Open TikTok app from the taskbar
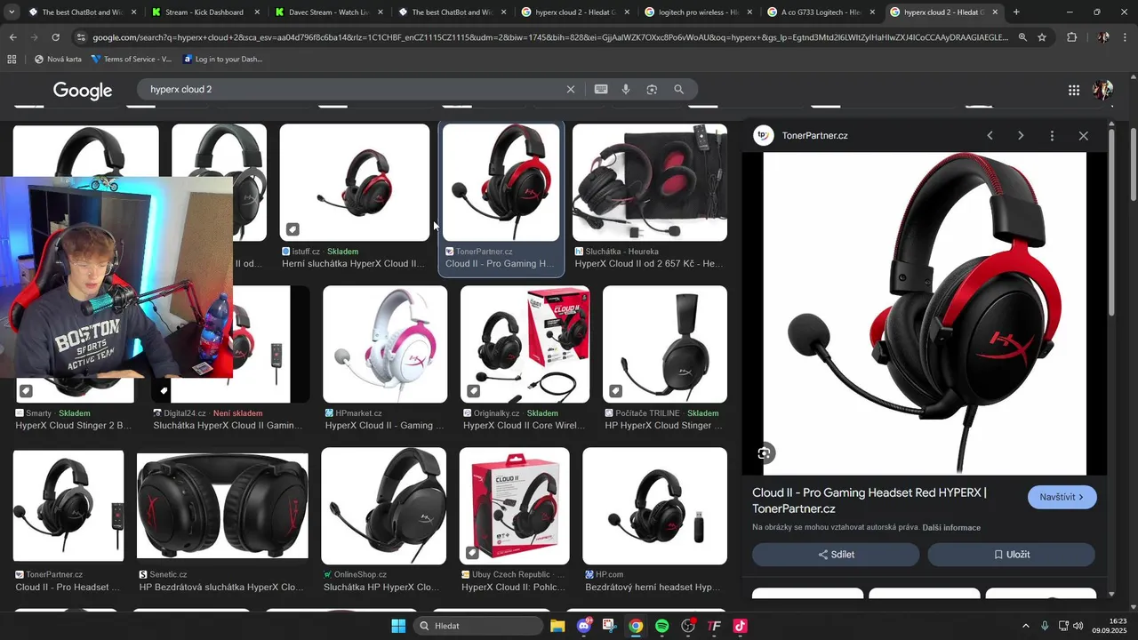The width and height of the screenshot is (1138, 640). click(740, 626)
